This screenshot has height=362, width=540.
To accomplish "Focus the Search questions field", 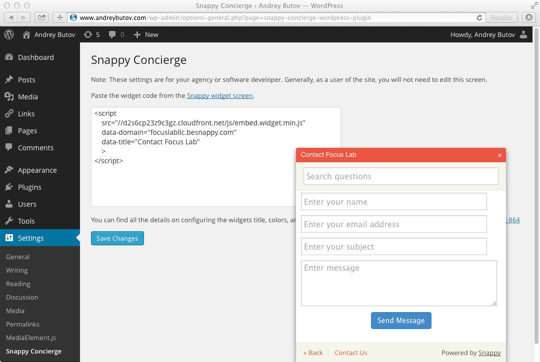I will (x=401, y=176).
